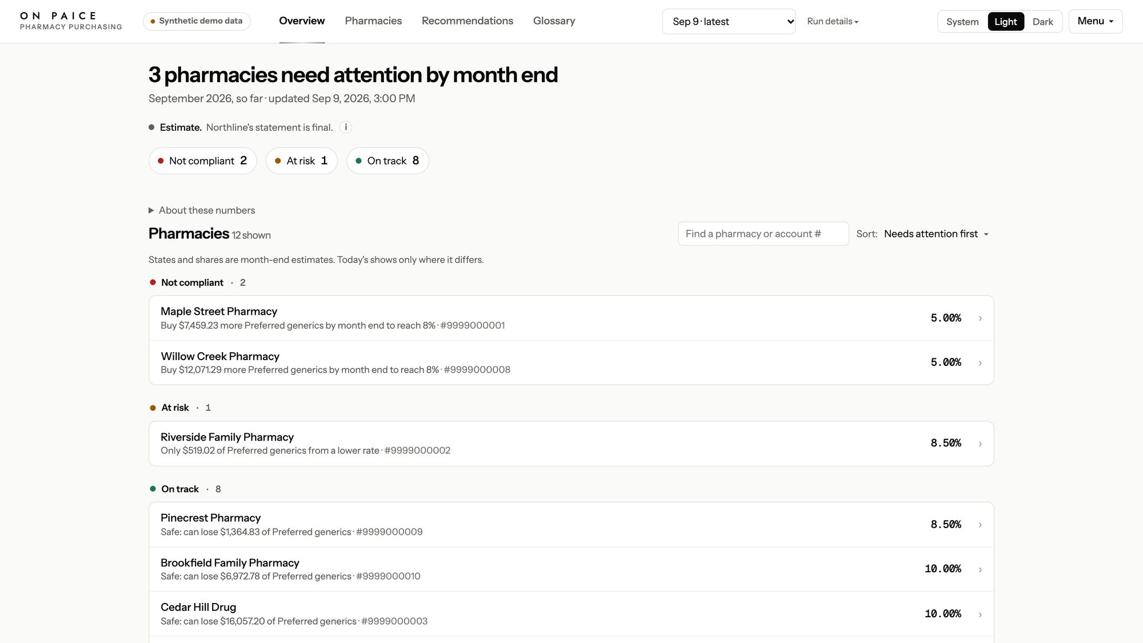The height and width of the screenshot is (643, 1143).
Task: Open Willow Creek Pharmacy row chevron
Action: click(x=980, y=363)
